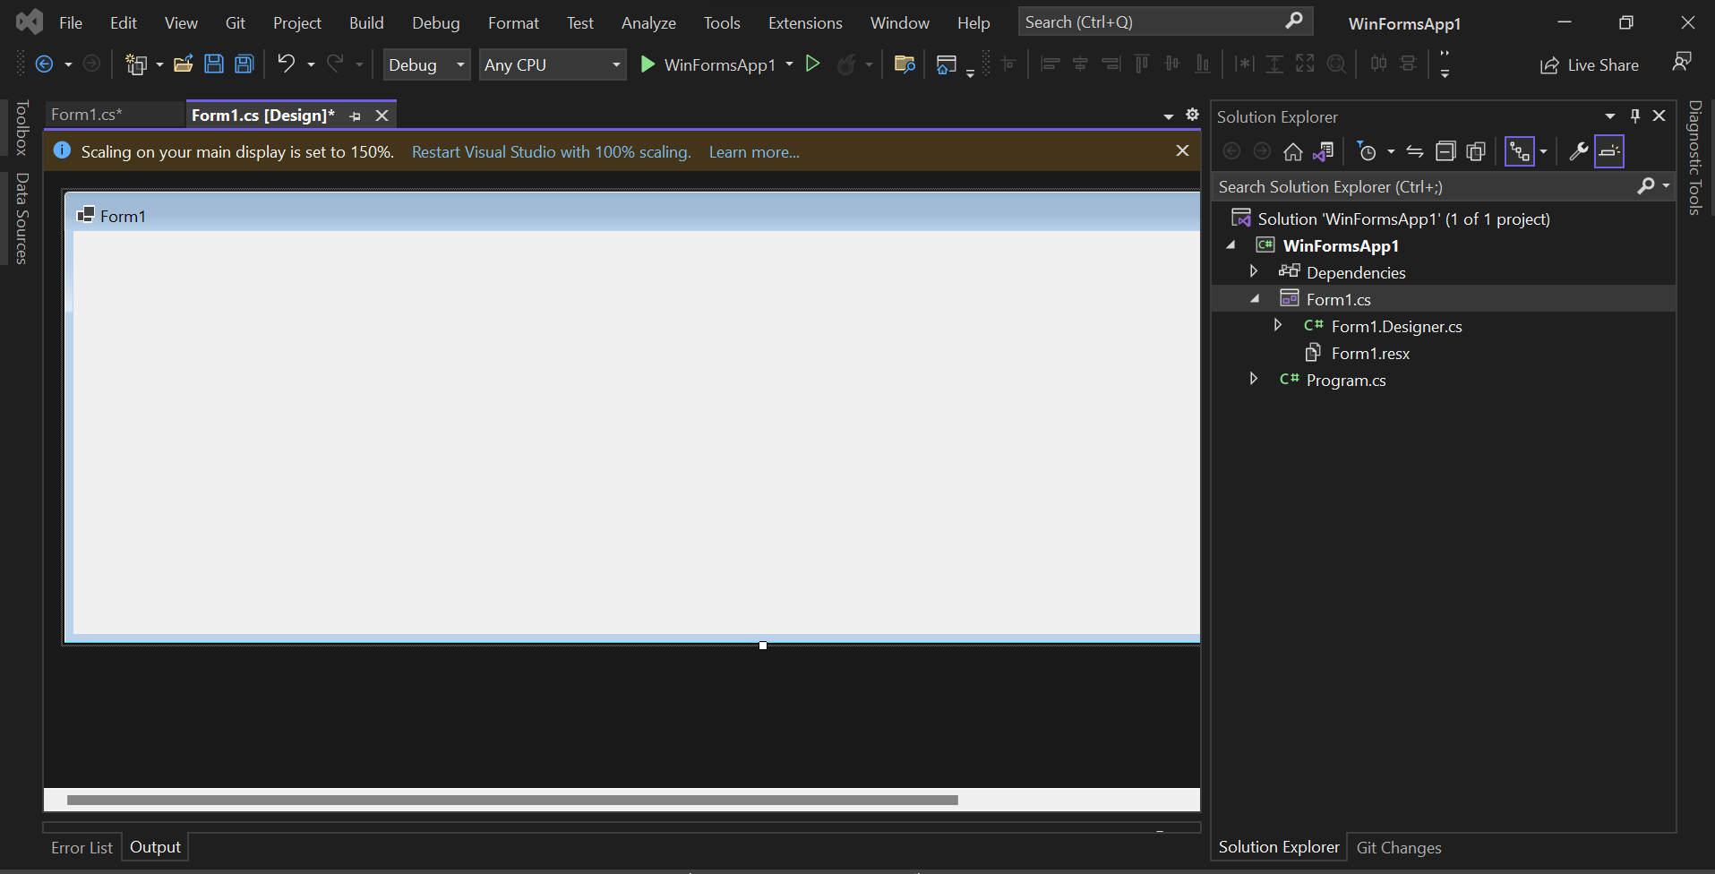
Task: Expand the Data Sources side panel
Action: click(22, 218)
